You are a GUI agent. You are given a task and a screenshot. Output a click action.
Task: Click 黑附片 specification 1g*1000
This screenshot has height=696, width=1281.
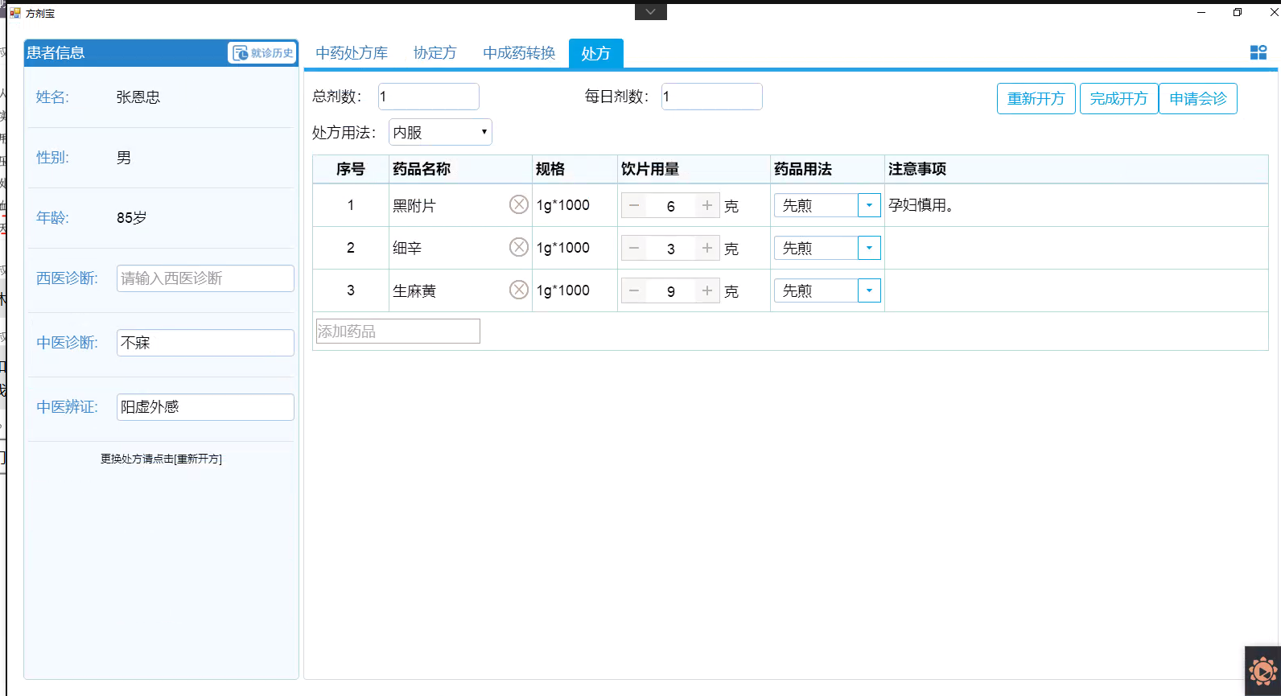coord(563,205)
